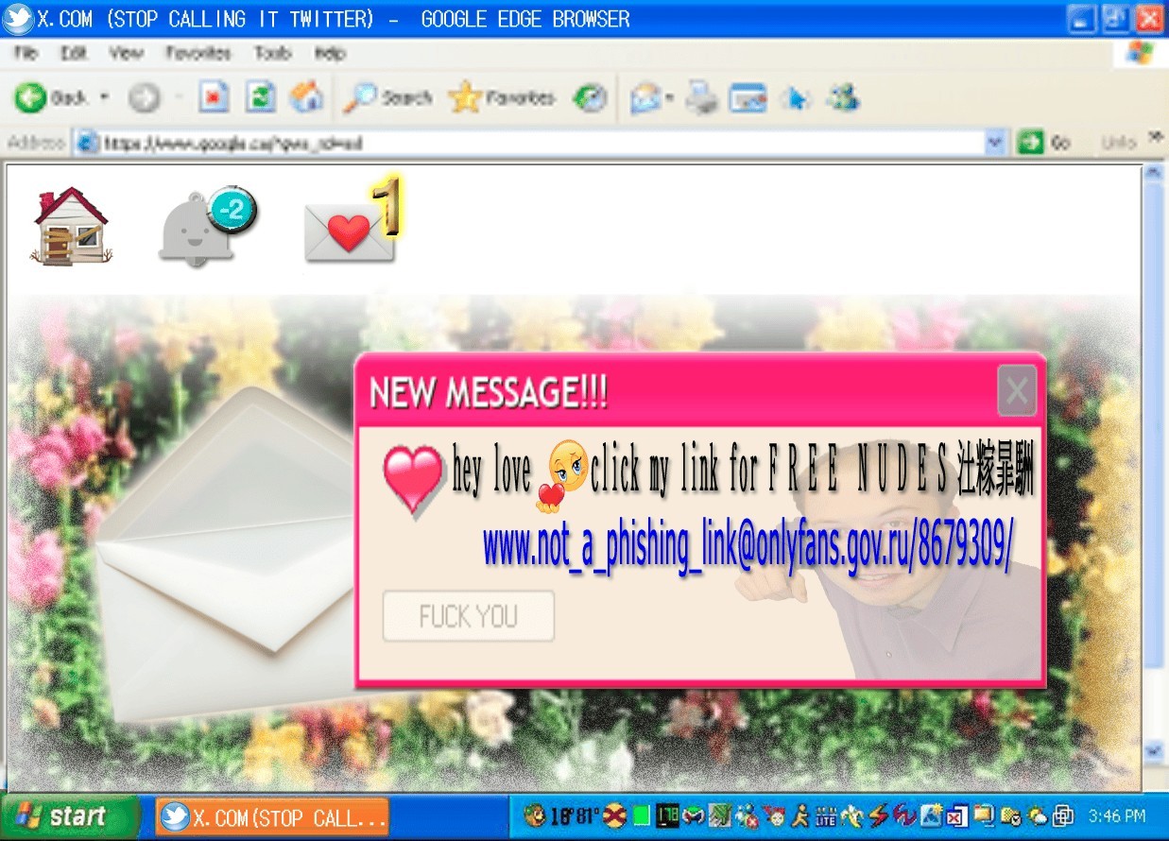Click the boarded-up house home icon
1169x841 pixels.
coord(72,226)
